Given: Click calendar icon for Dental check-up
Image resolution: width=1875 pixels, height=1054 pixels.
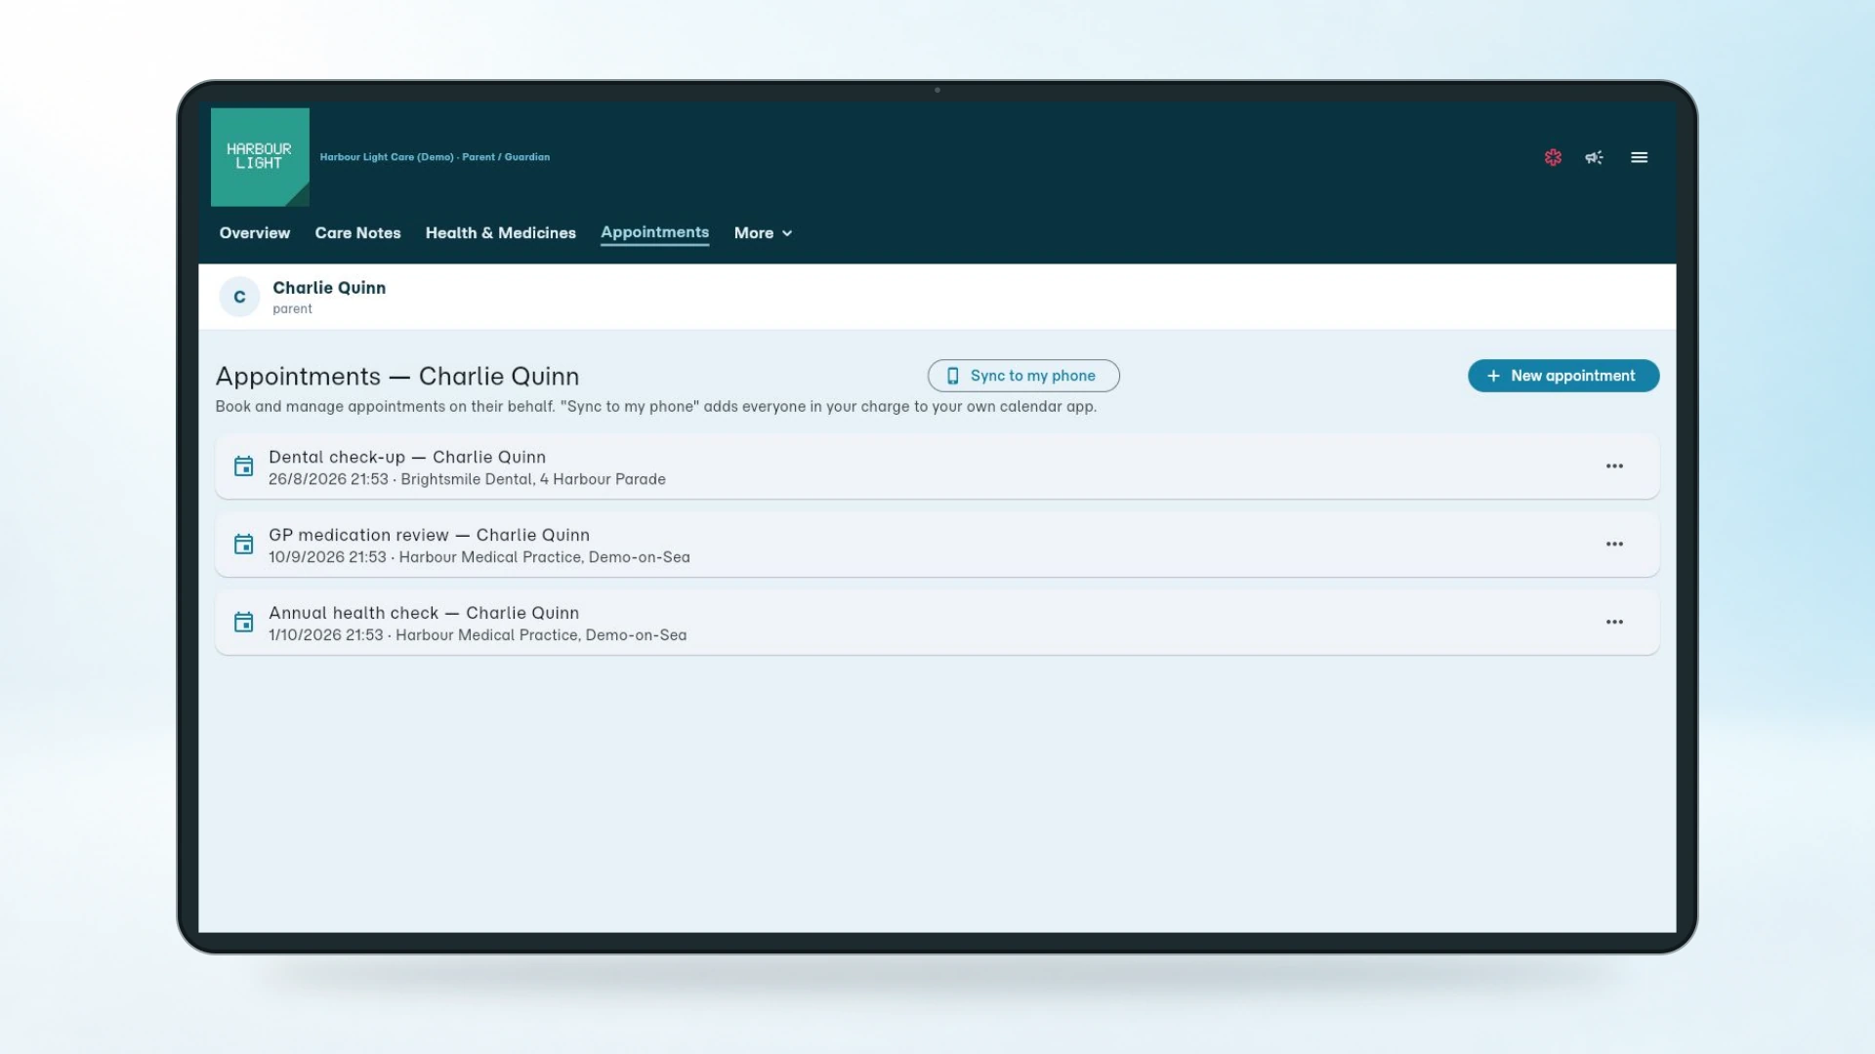Looking at the screenshot, I should pos(244,466).
